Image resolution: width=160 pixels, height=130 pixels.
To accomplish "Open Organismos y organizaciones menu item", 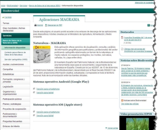I will (x=16, y=93).
